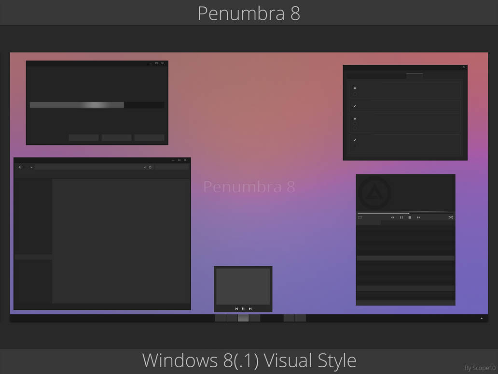Viewport: 498px width, 374px height.
Task: Tick the empty checkbox in last options group
Action: (x=355, y=146)
